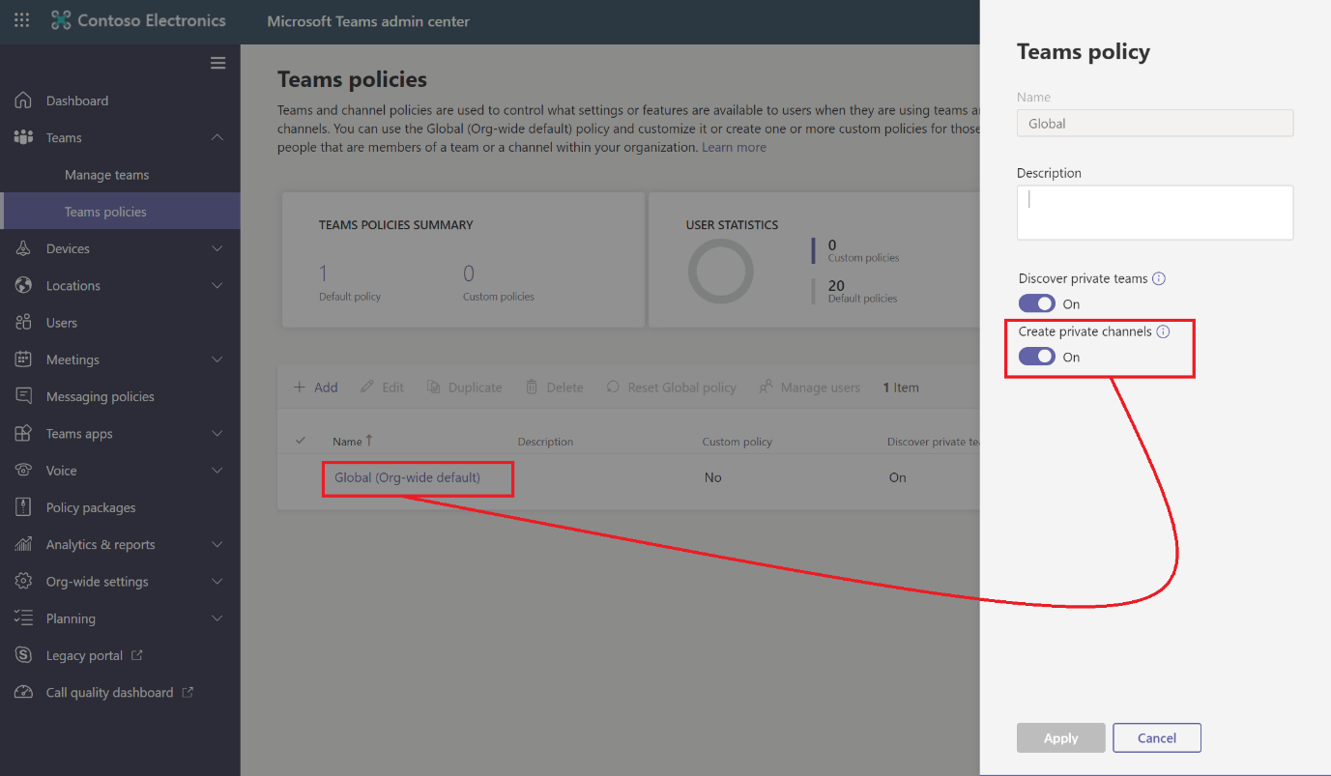Expand the Analytics & reports chevron

point(217,544)
